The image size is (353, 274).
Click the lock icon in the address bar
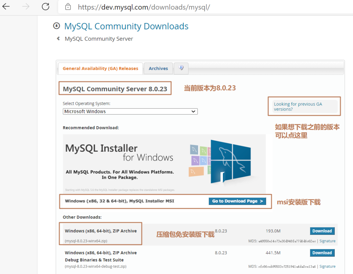pos(68,7)
